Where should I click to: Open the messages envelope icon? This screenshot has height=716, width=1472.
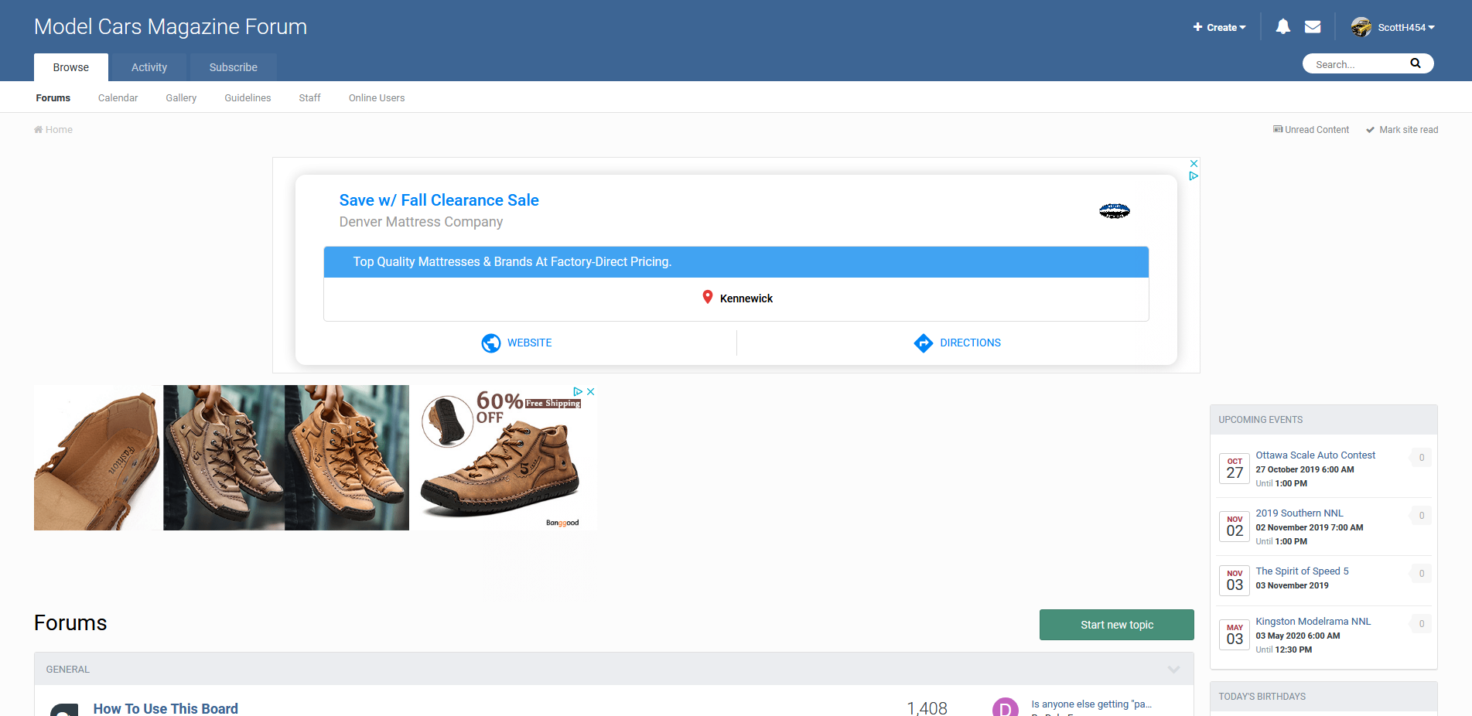pos(1313,27)
